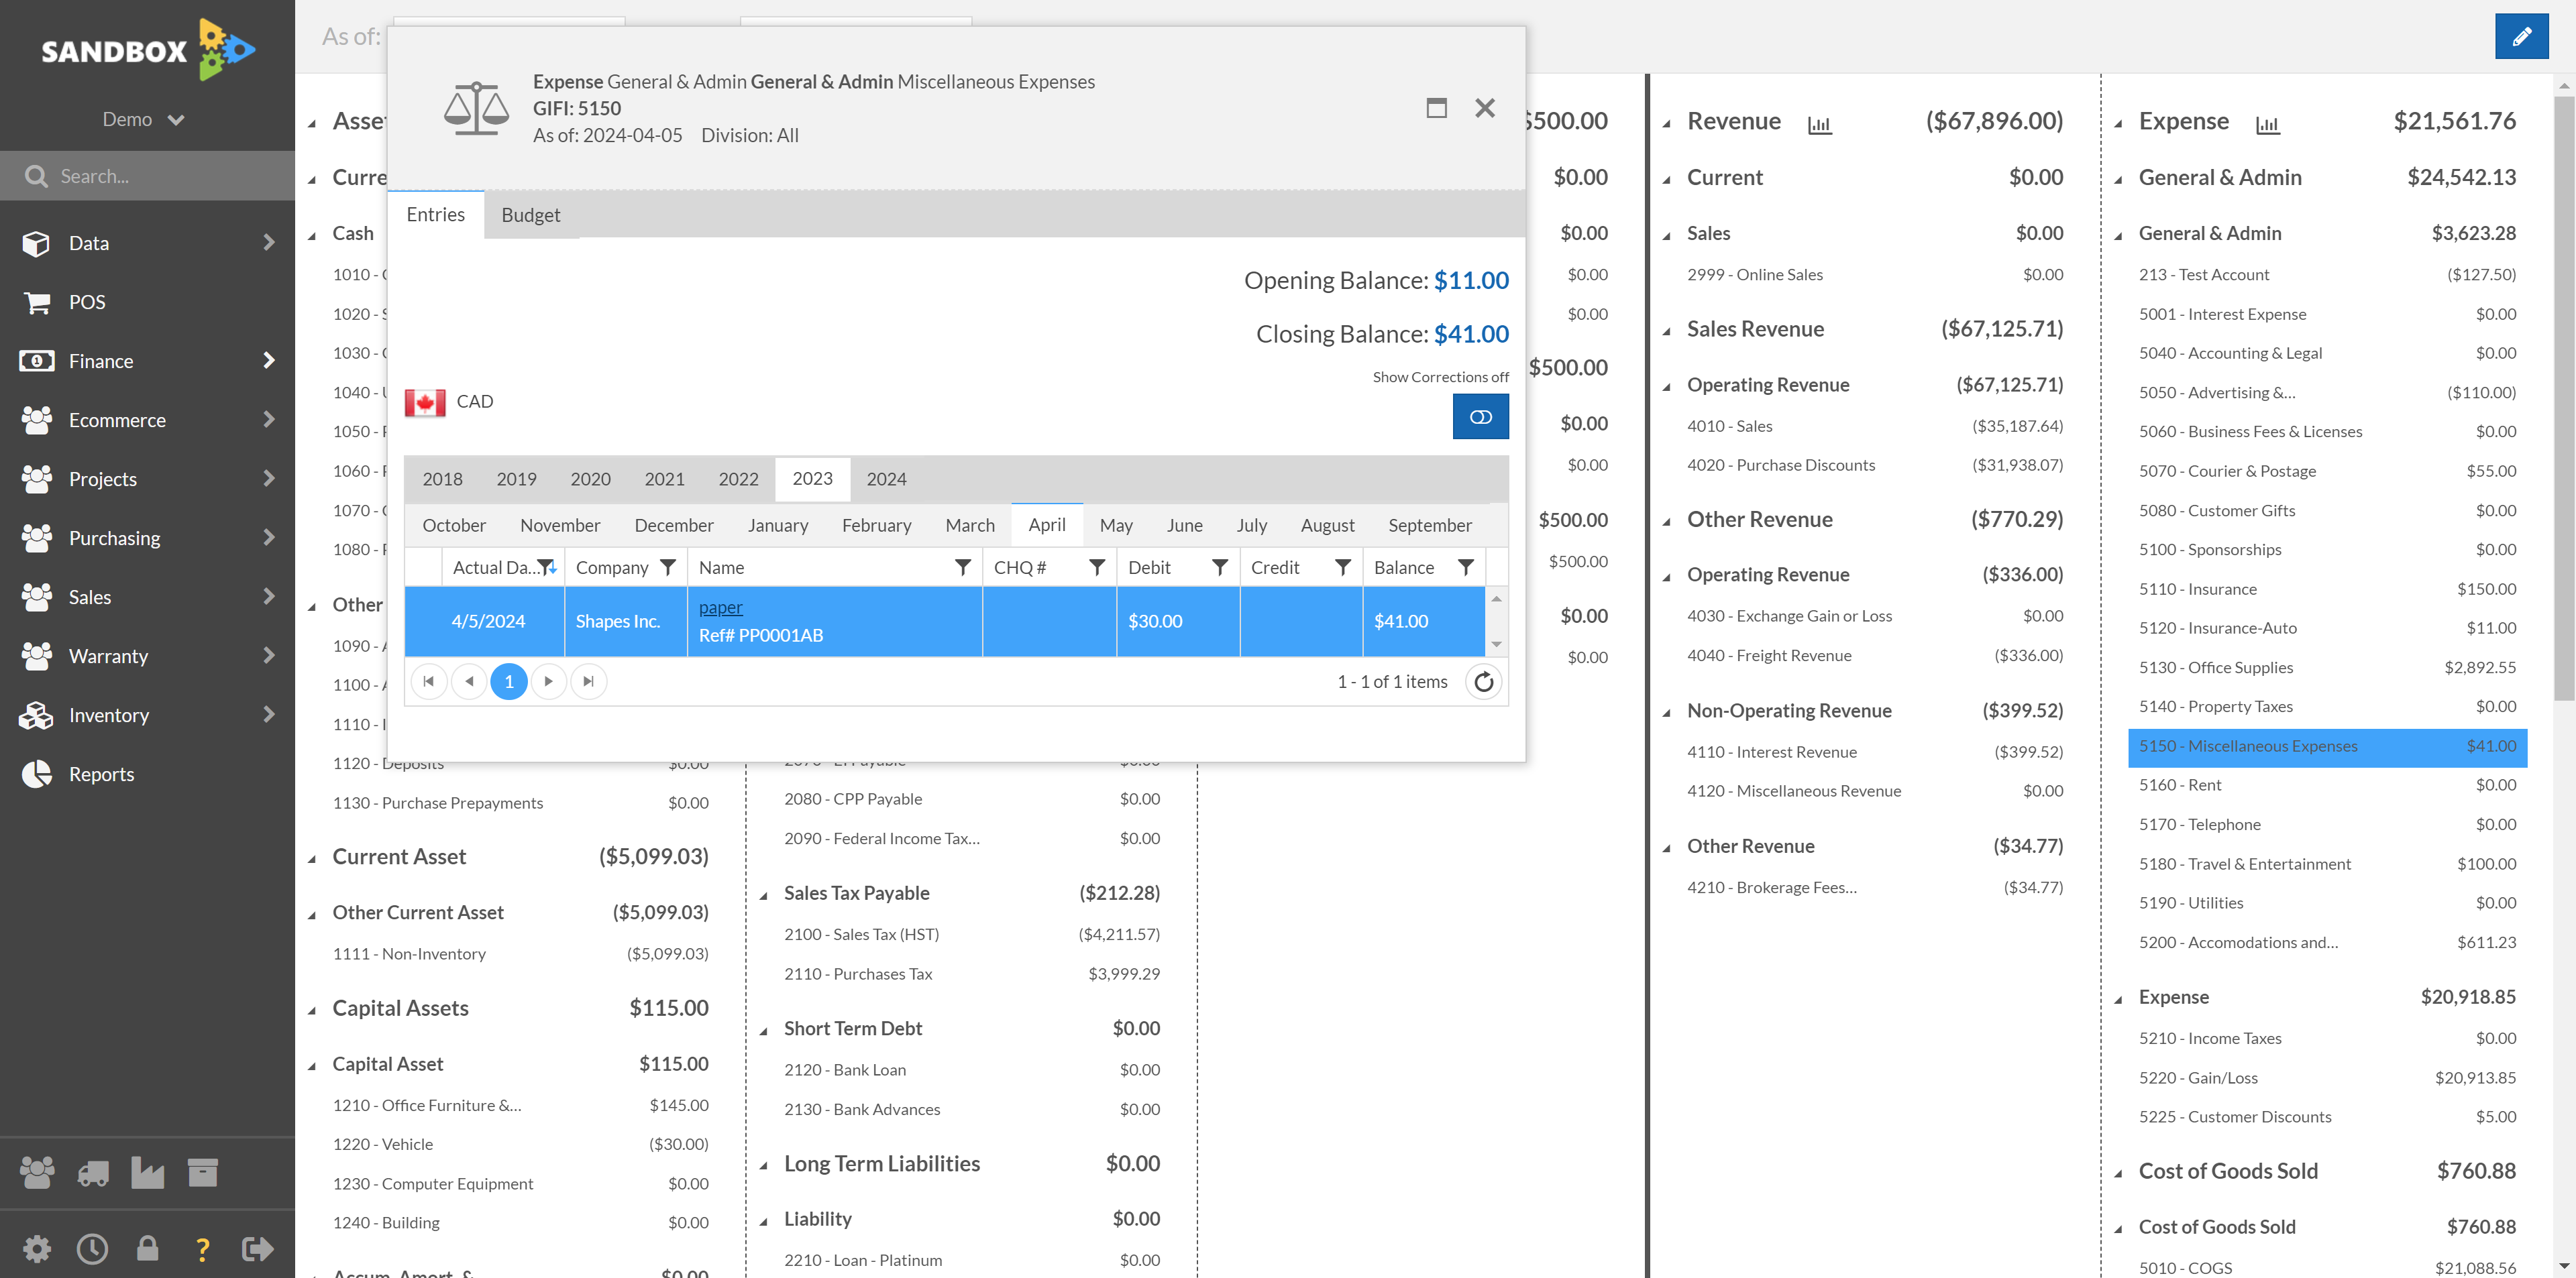Open the Demo company dropdown
This screenshot has height=1278, width=2576.
[143, 119]
